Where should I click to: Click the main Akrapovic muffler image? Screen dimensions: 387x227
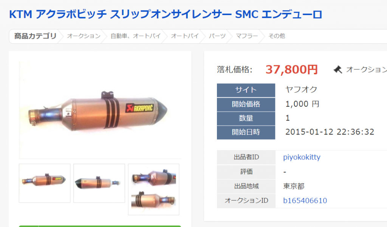100,110
